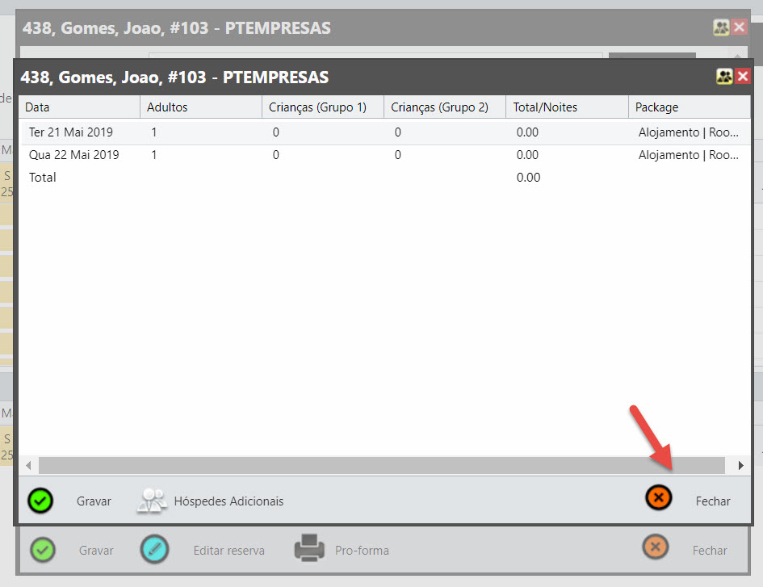Click the green Gravar checkmark icon in front dialog
This screenshot has height=587, width=763.
(40, 501)
